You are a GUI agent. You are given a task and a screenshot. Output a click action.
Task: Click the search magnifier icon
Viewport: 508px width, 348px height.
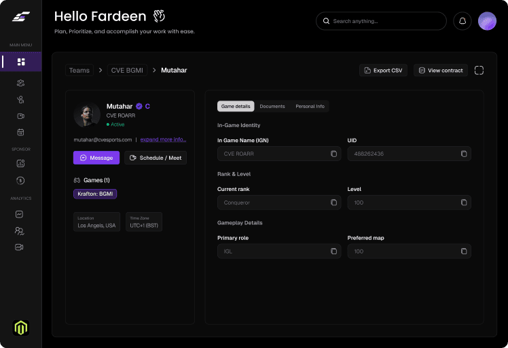[x=326, y=21]
